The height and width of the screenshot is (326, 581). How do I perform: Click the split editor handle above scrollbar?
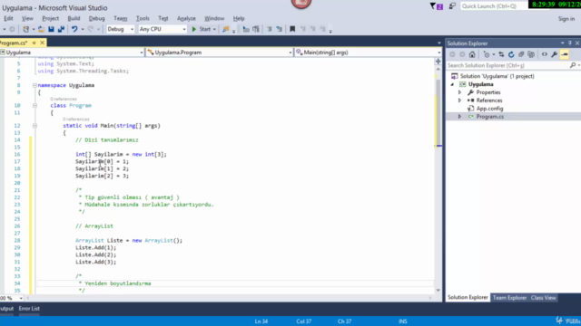tap(438, 62)
